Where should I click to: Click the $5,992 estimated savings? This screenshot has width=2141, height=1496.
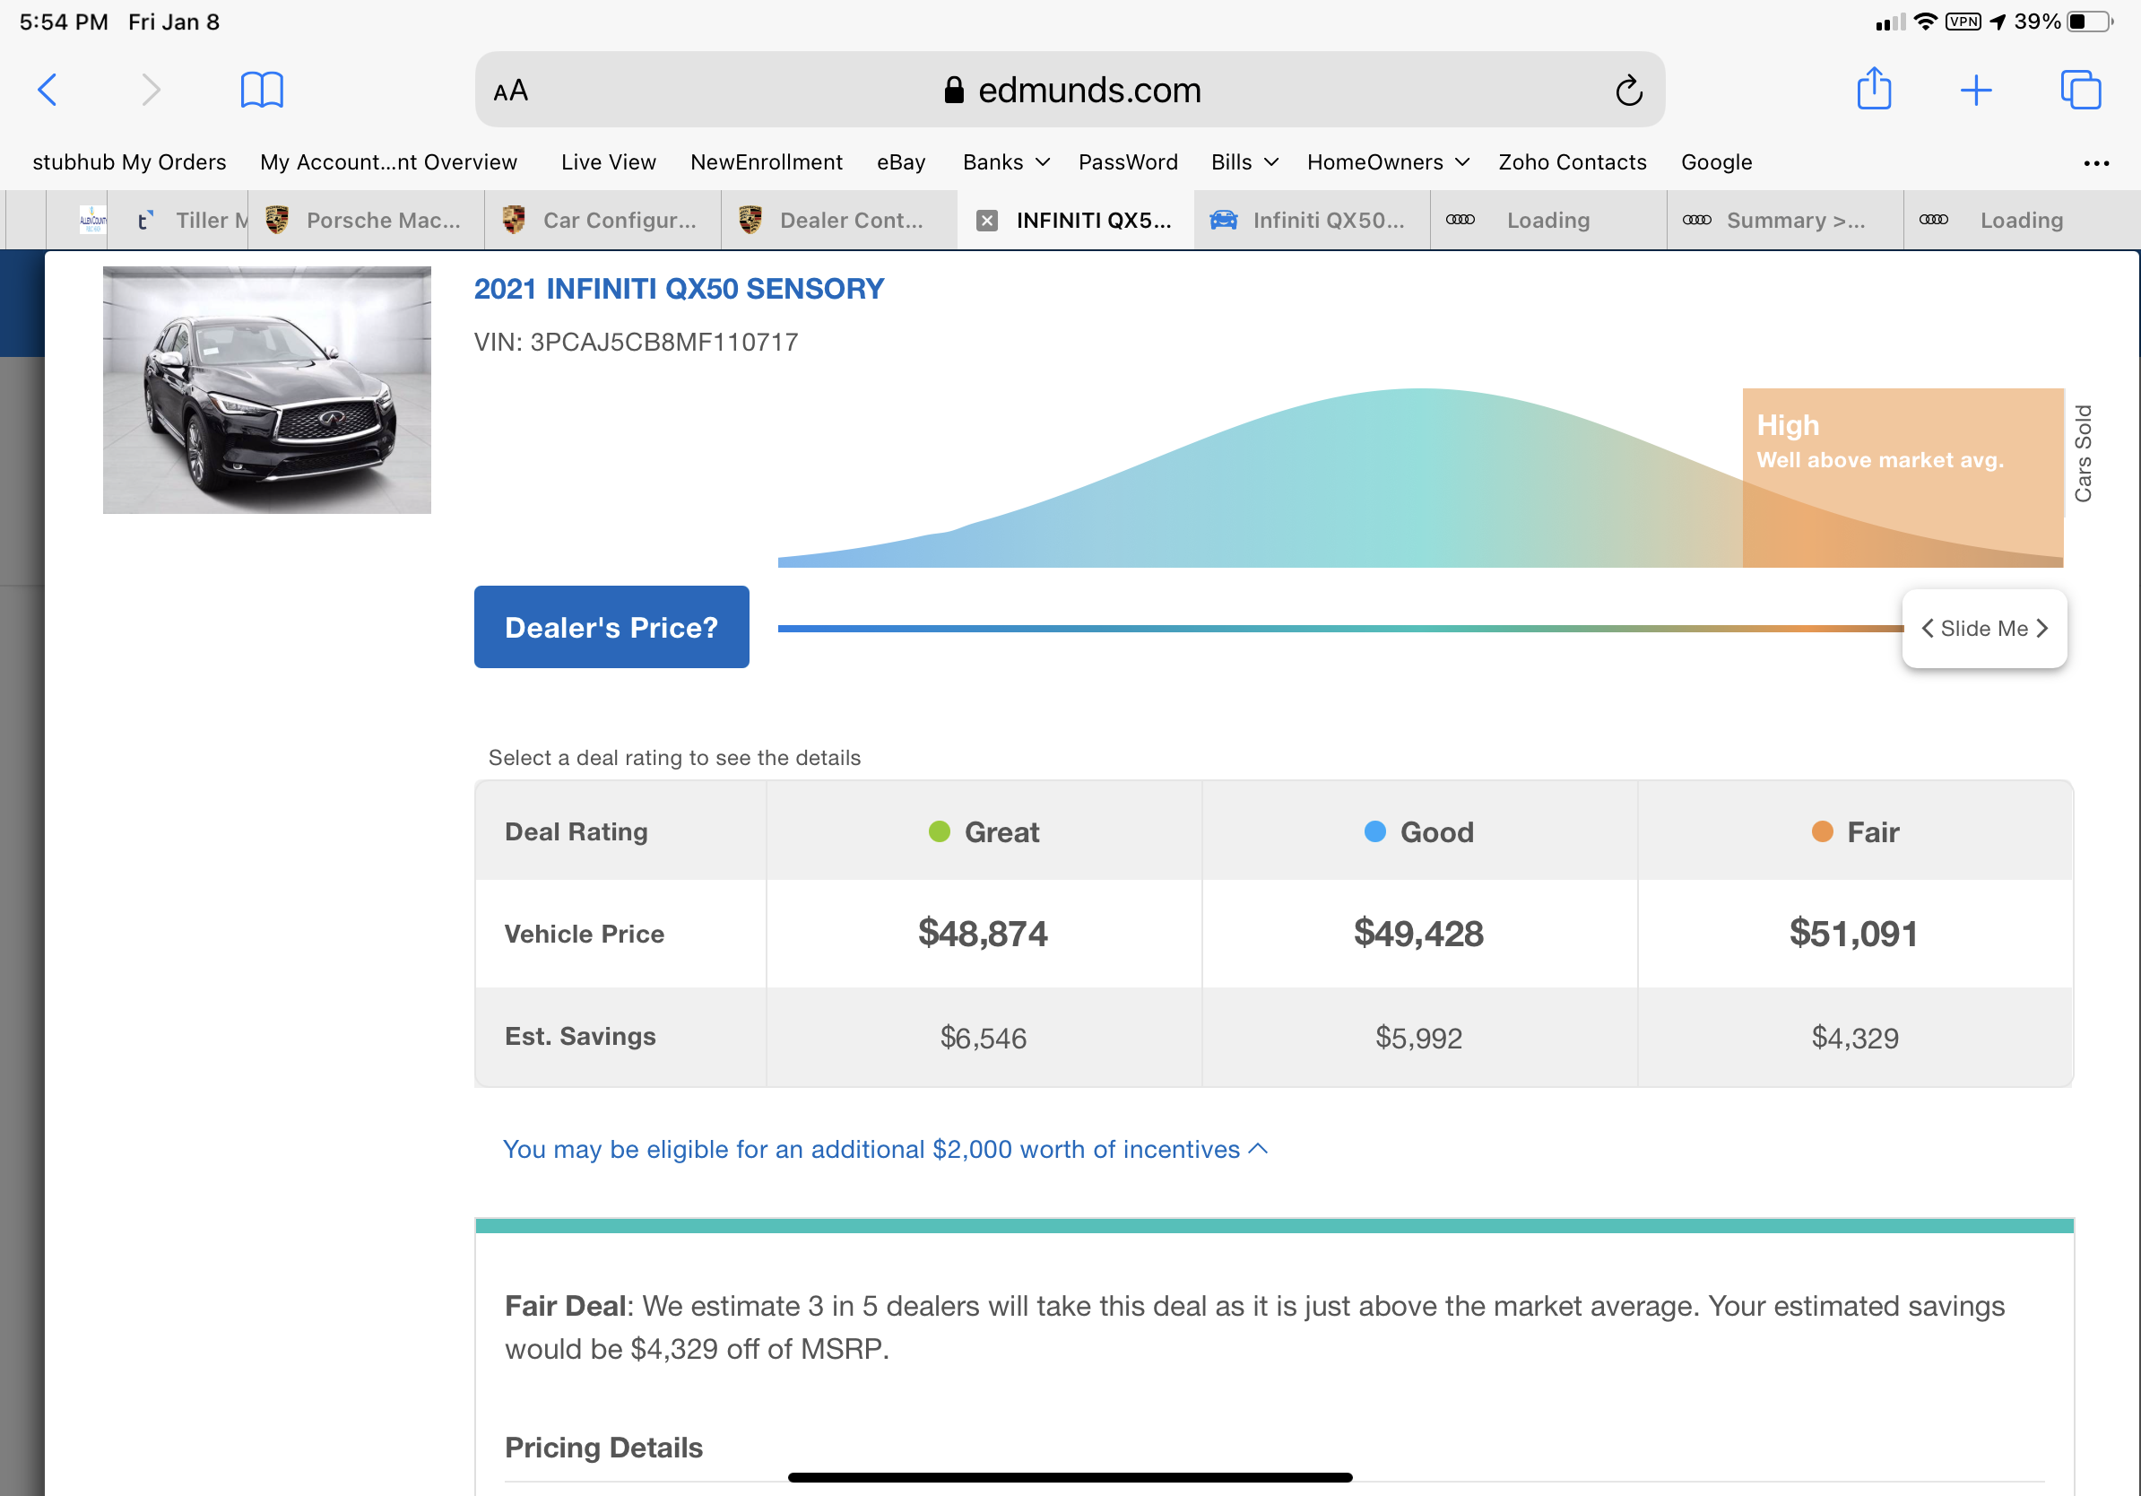click(1418, 1038)
